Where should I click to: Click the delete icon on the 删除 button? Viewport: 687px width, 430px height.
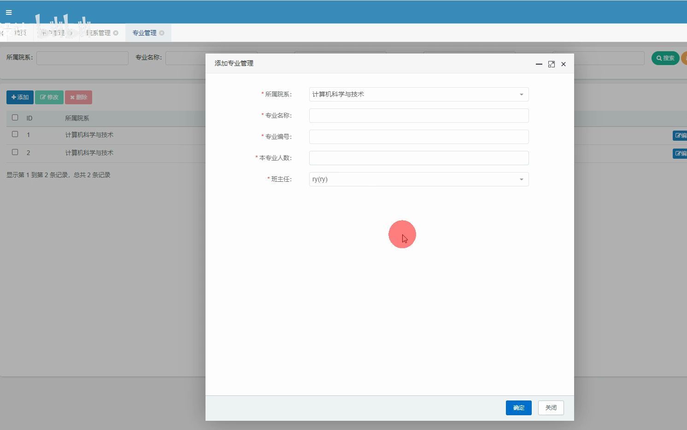(72, 97)
